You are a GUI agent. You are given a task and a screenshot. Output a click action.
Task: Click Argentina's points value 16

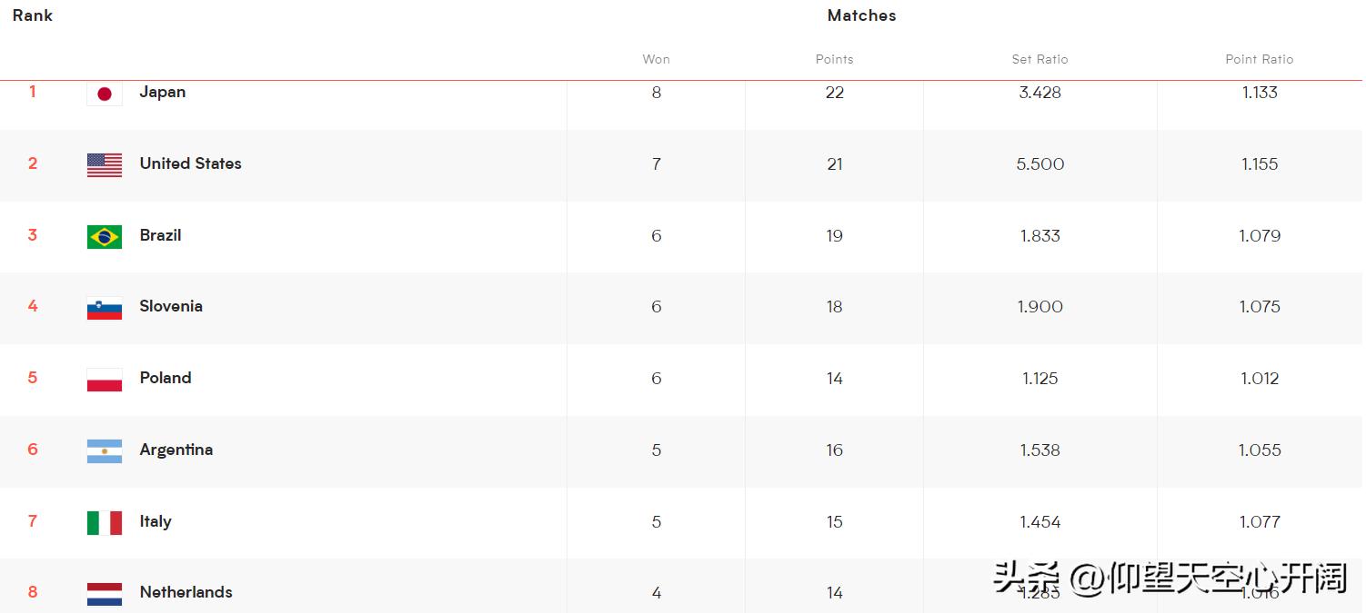[x=835, y=450]
